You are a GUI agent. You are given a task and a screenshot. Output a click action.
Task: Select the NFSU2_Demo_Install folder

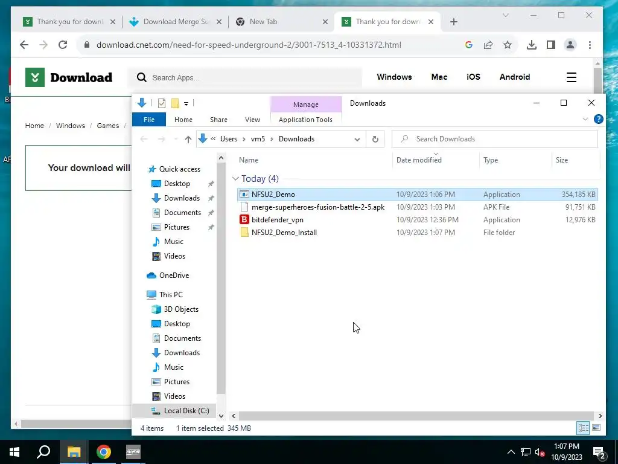tap(418, 233)
